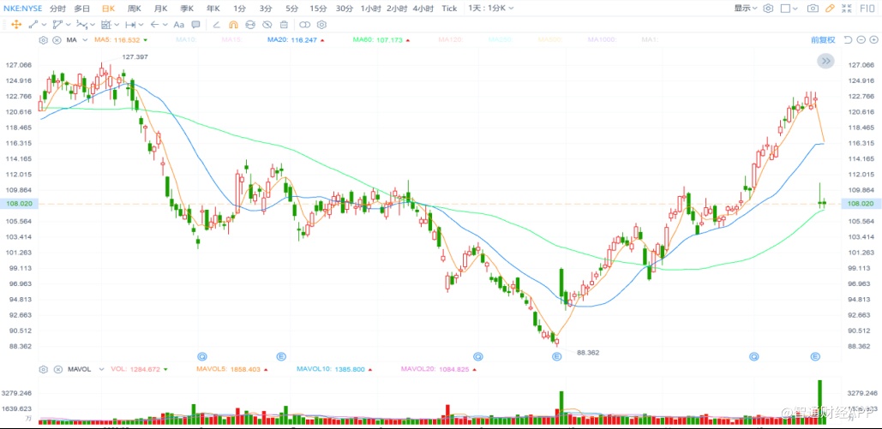Take a chart screenshot with camera icon

(813, 9)
